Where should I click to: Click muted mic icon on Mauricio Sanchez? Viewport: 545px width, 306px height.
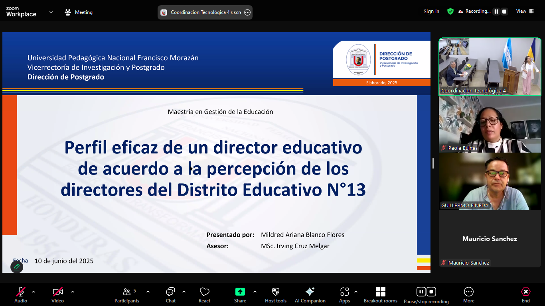pos(444,263)
